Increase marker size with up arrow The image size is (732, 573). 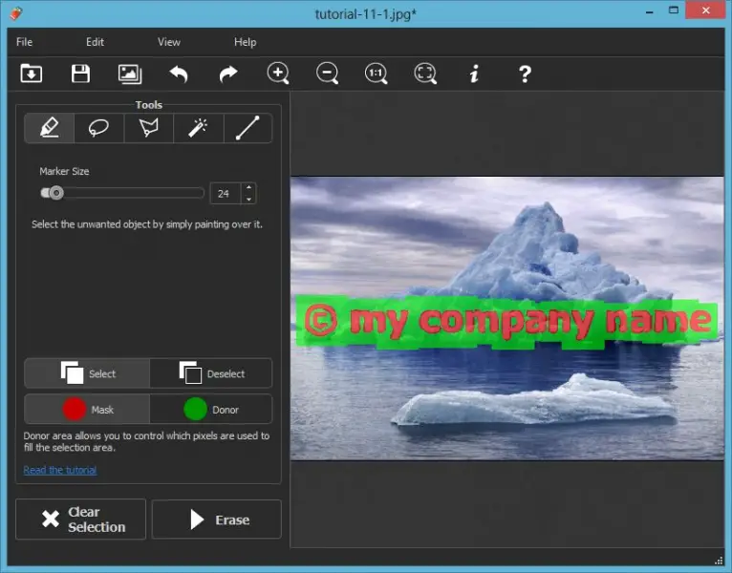pos(248,187)
